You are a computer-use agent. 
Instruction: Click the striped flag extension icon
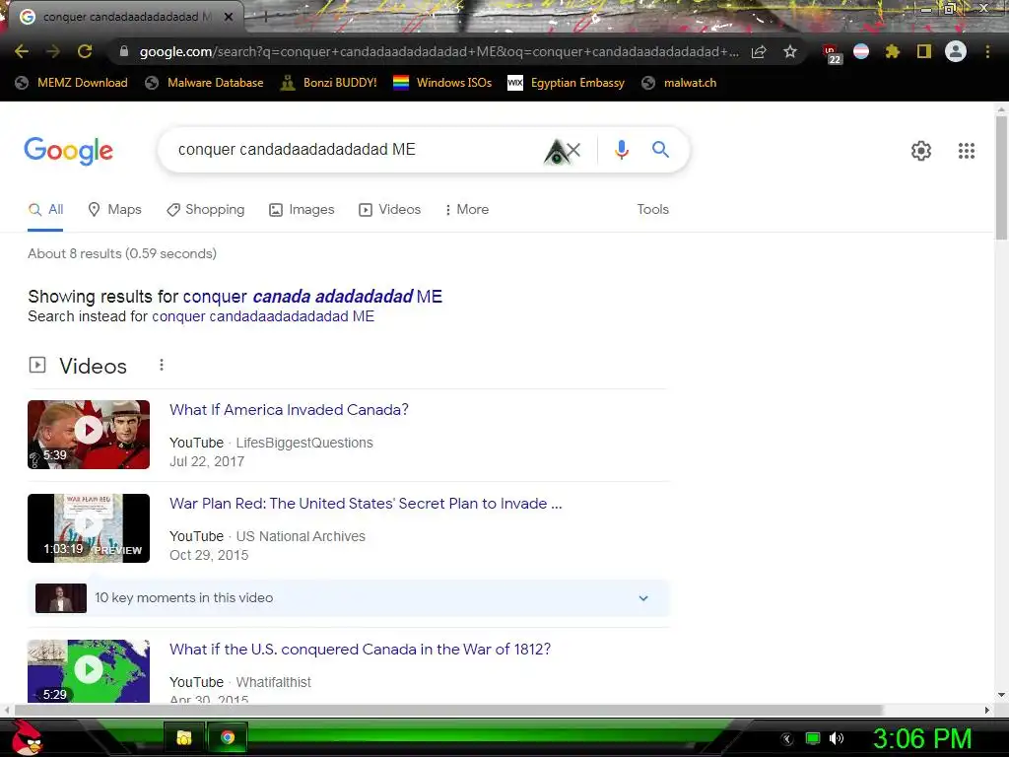[x=861, y=51]
